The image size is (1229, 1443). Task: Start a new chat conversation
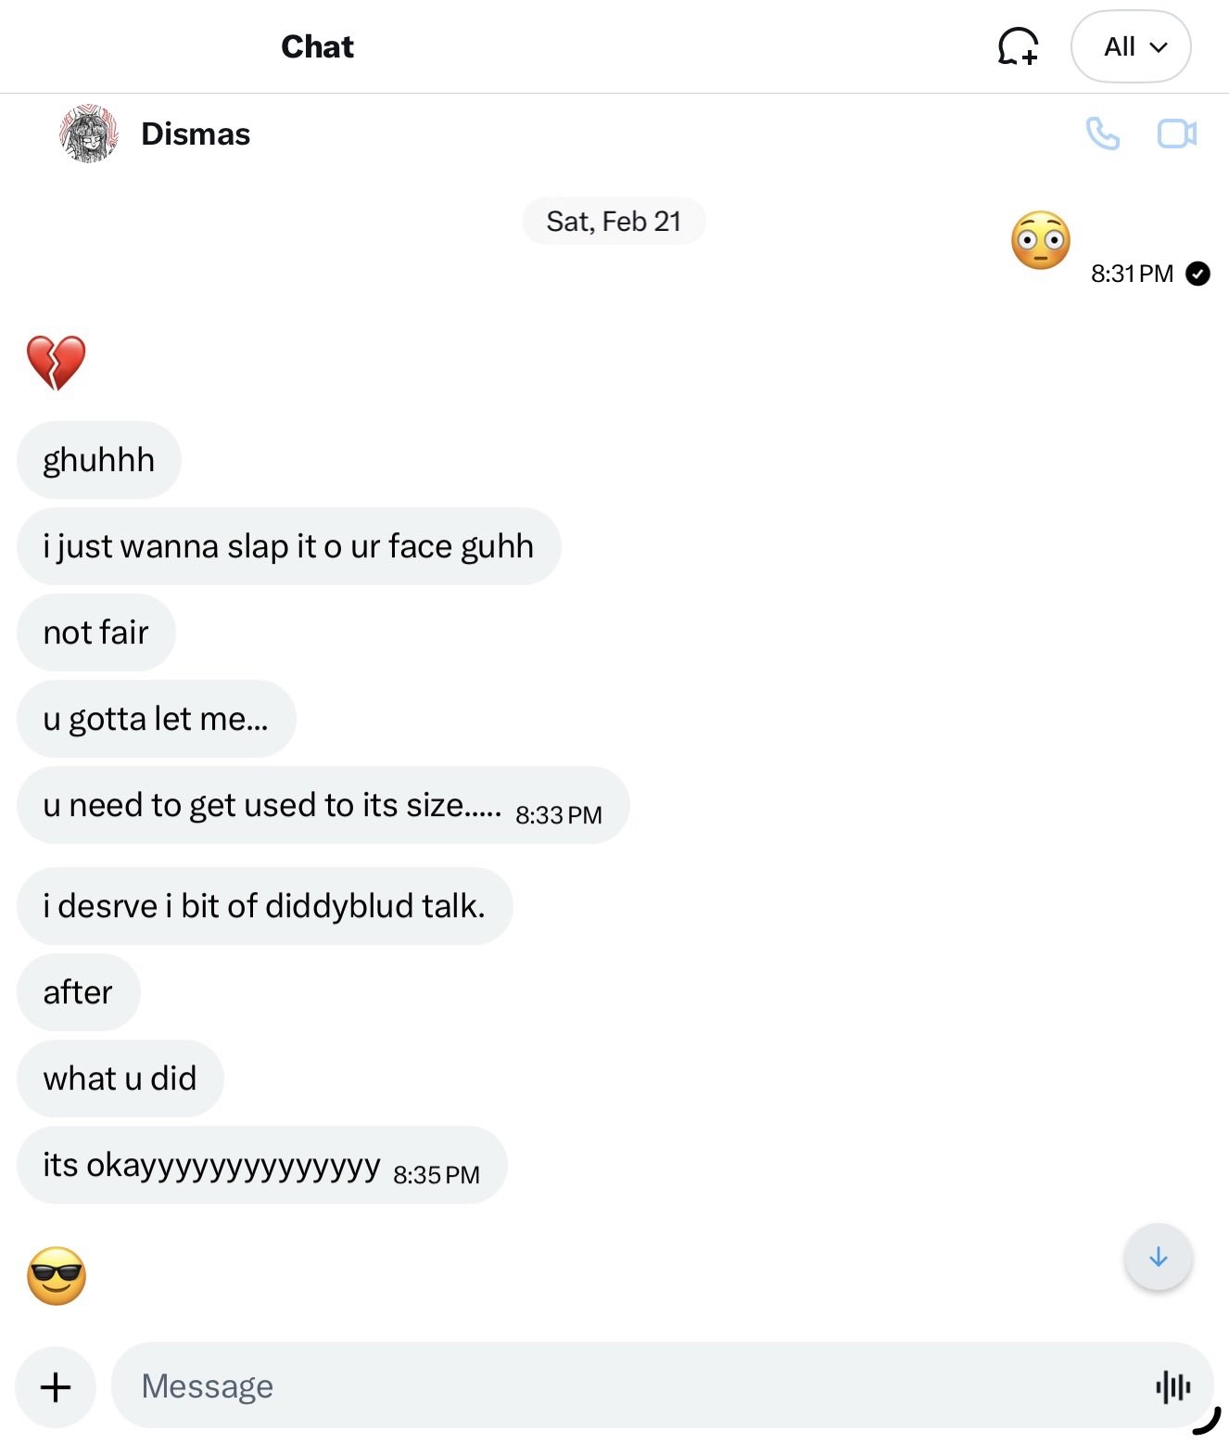click(x=1017, y=46)
